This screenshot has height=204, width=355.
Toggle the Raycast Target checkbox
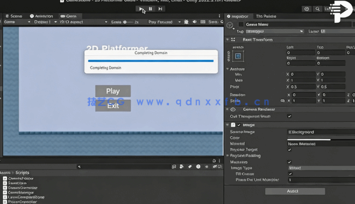click(289, 150)
